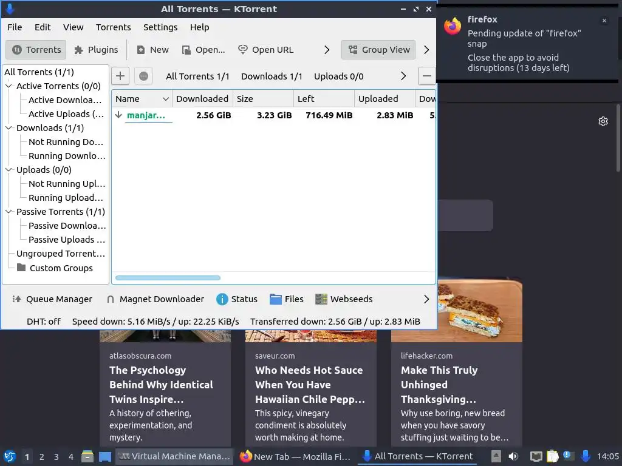Image resolution: width=622 pixels, height=466 pixels.
Task: Open the Files panel tab
Action: [287, 299]
